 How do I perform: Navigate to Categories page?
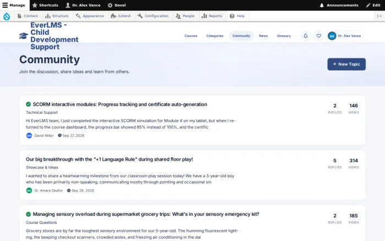pyautogui.click(x=215, y=36)
